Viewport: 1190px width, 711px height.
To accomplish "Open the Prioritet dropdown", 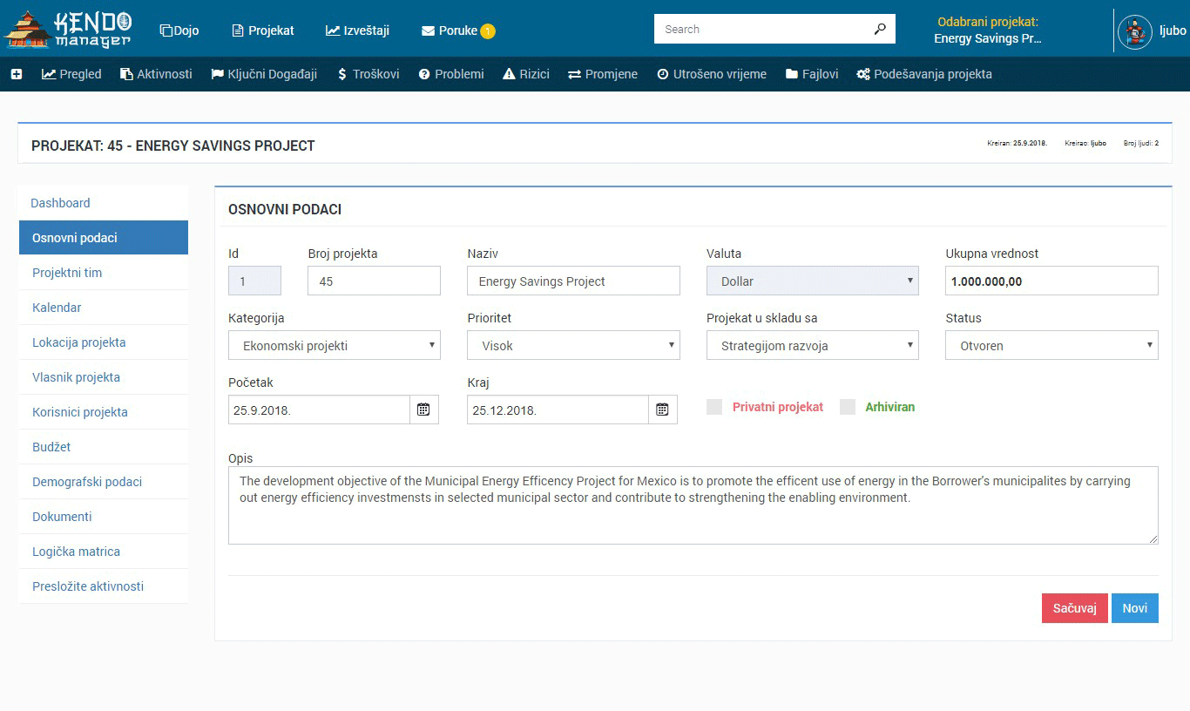I will pos(573,345).
